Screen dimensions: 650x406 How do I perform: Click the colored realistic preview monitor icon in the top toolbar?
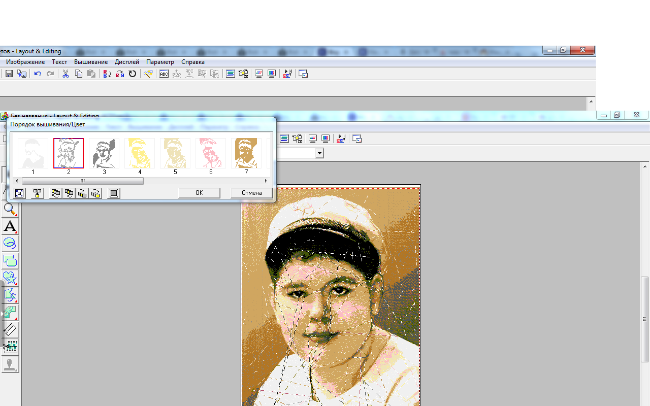pos(272,74)
